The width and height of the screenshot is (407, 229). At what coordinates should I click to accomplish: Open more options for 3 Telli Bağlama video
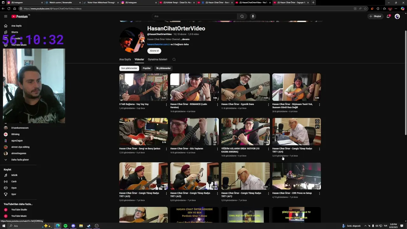[x=166, y=105]
